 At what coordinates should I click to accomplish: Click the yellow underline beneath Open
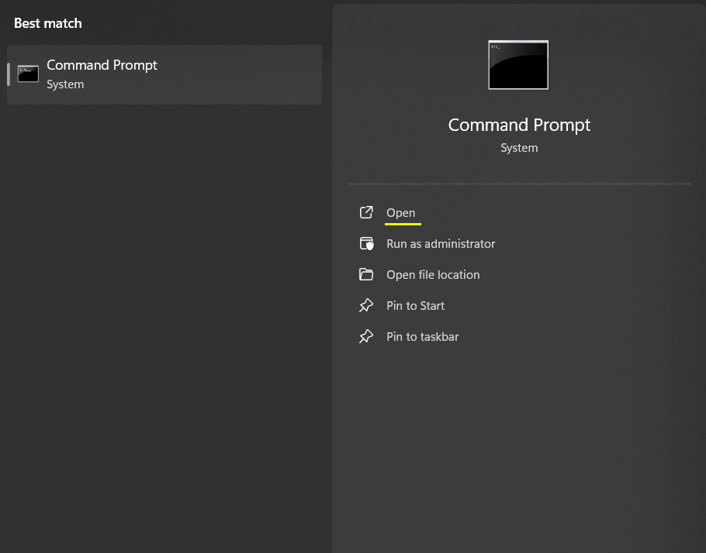click(x=402, y=224)
